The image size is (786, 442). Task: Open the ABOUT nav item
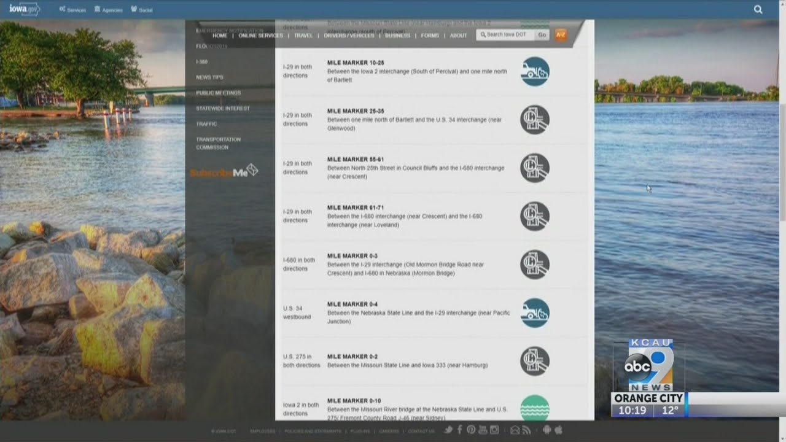coord(458,36)
